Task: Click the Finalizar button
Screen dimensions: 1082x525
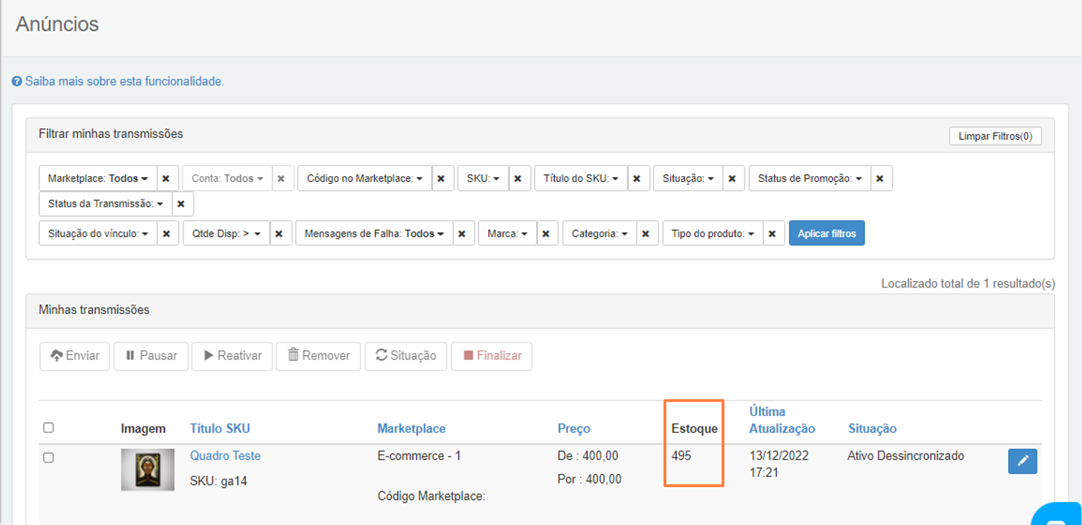Action: tap(492, 356)
